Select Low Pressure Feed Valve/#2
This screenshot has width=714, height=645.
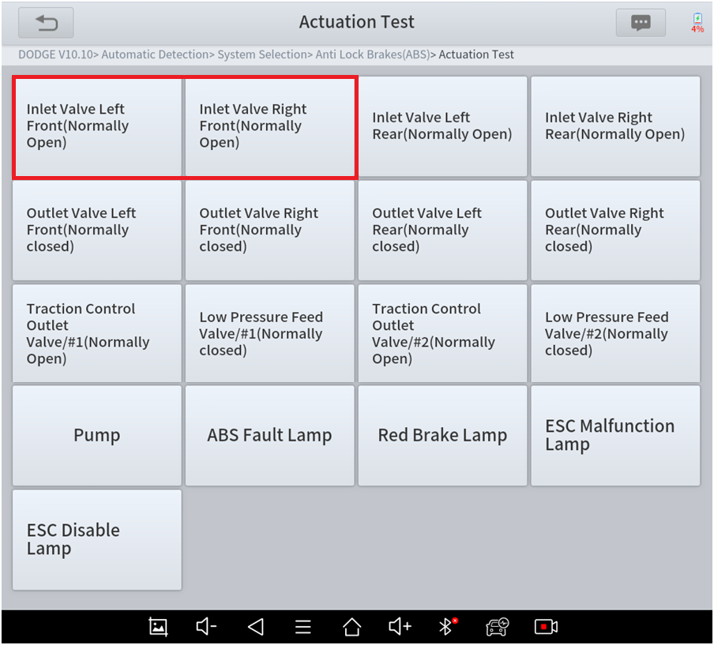tap(615, 334)
